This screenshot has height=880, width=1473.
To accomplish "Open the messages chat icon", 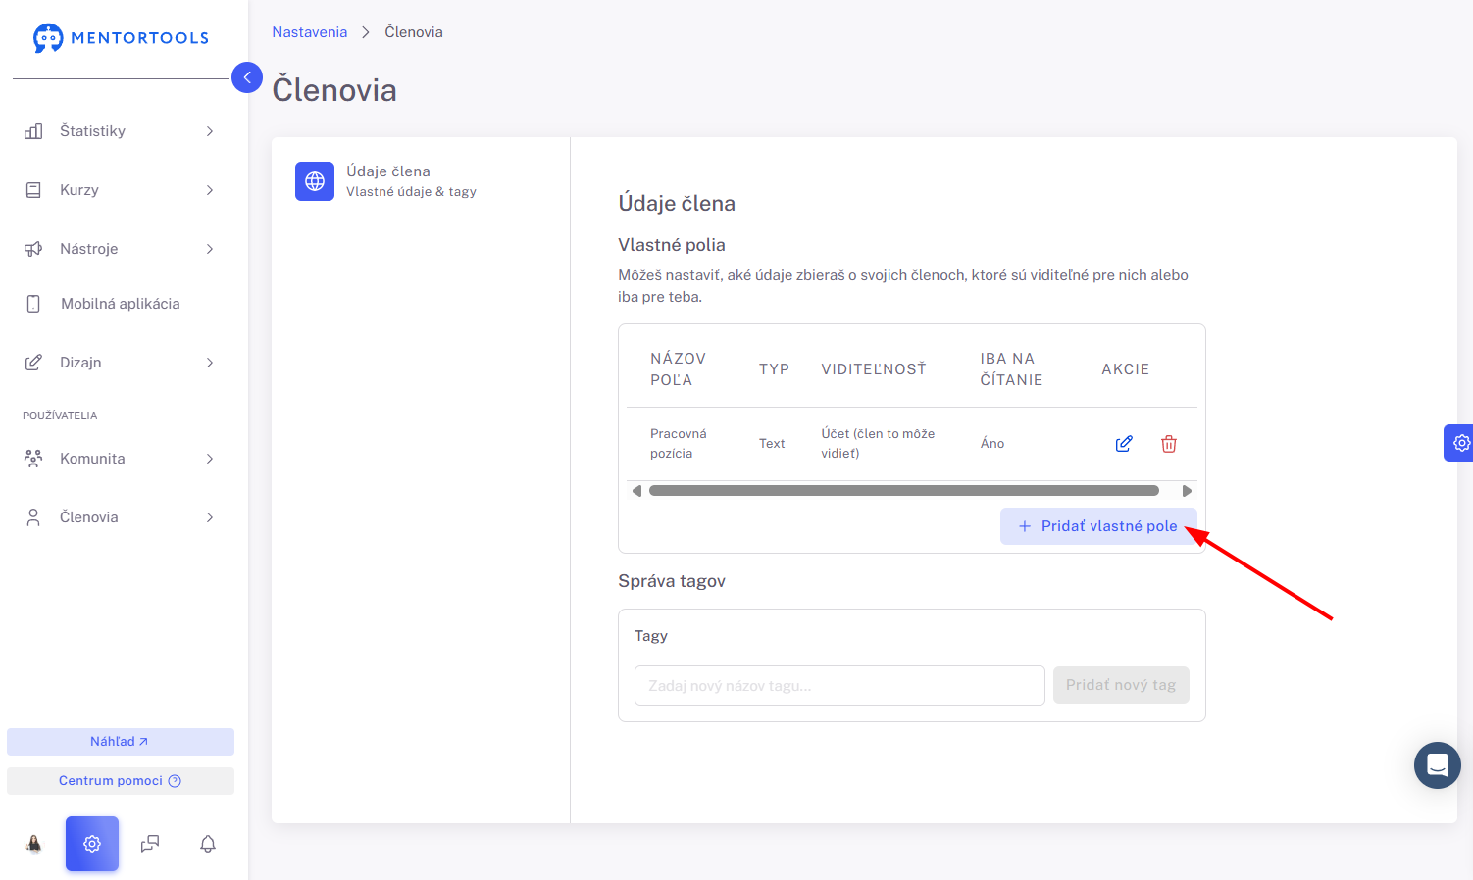I will pyautogui.click(x=150, y=844).
